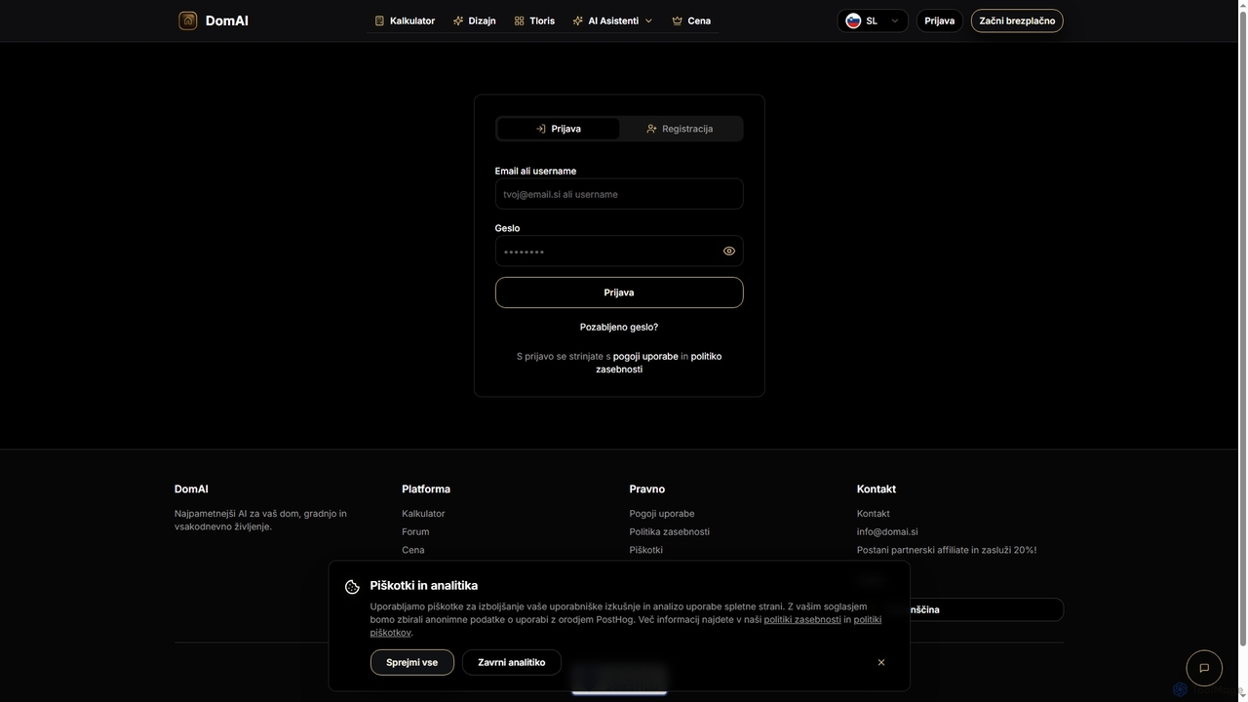The image size is (1248, 702).
Task: Select the Prijava tab in form
Action: pos(559,129)
